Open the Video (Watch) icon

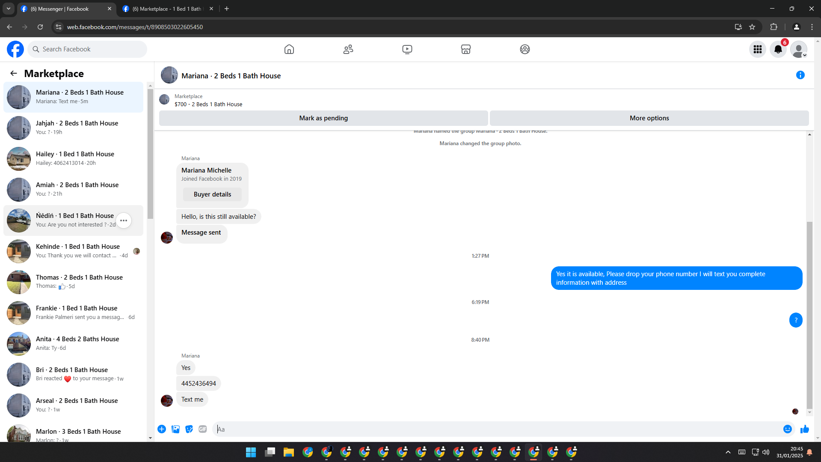[x=407, y=49]
